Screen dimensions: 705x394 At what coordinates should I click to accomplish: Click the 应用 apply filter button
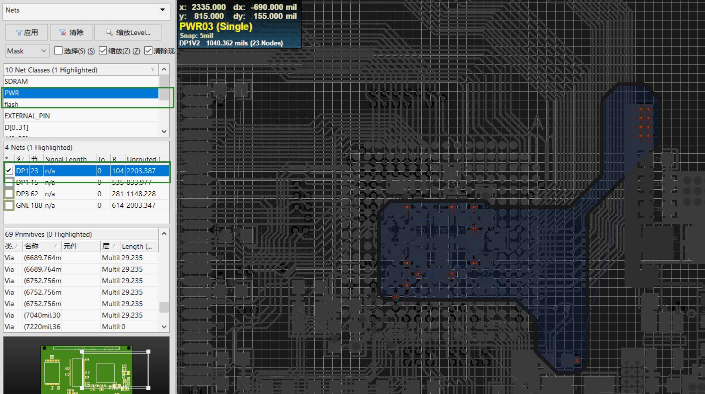[x=26, y=32]
